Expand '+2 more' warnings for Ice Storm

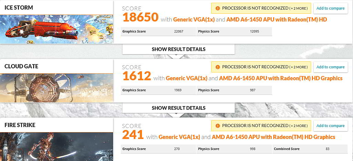pyautogui.click(x=299, y=8)
